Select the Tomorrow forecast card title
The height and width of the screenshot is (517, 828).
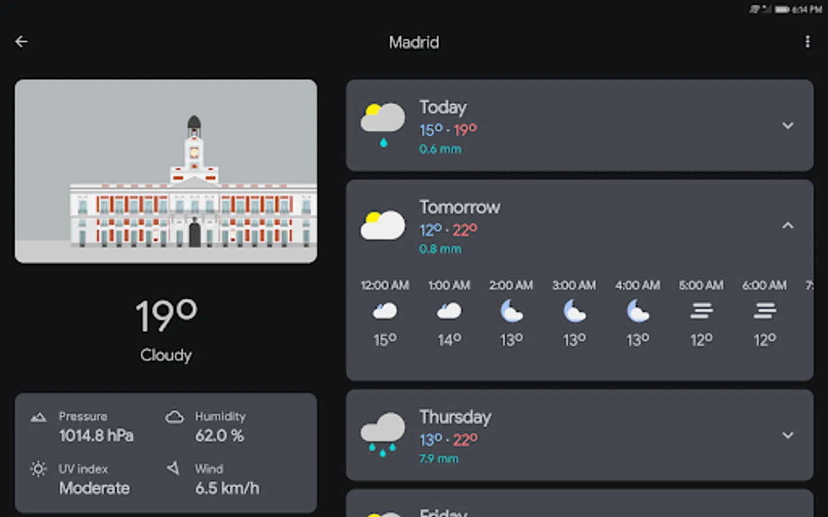pos(459,207)
